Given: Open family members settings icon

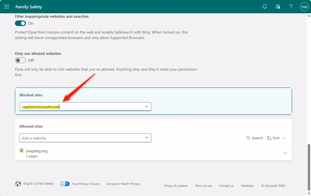Looking at the screenshot, I should [x=278, y=7].
